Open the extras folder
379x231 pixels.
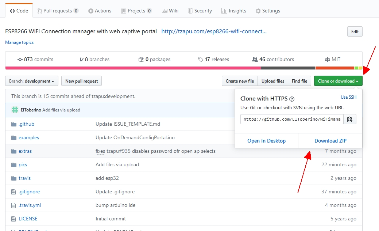pyautogui.click(x=25, y=151)
